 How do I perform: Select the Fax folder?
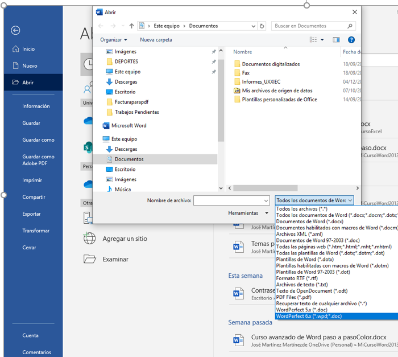tap(246, 73)
